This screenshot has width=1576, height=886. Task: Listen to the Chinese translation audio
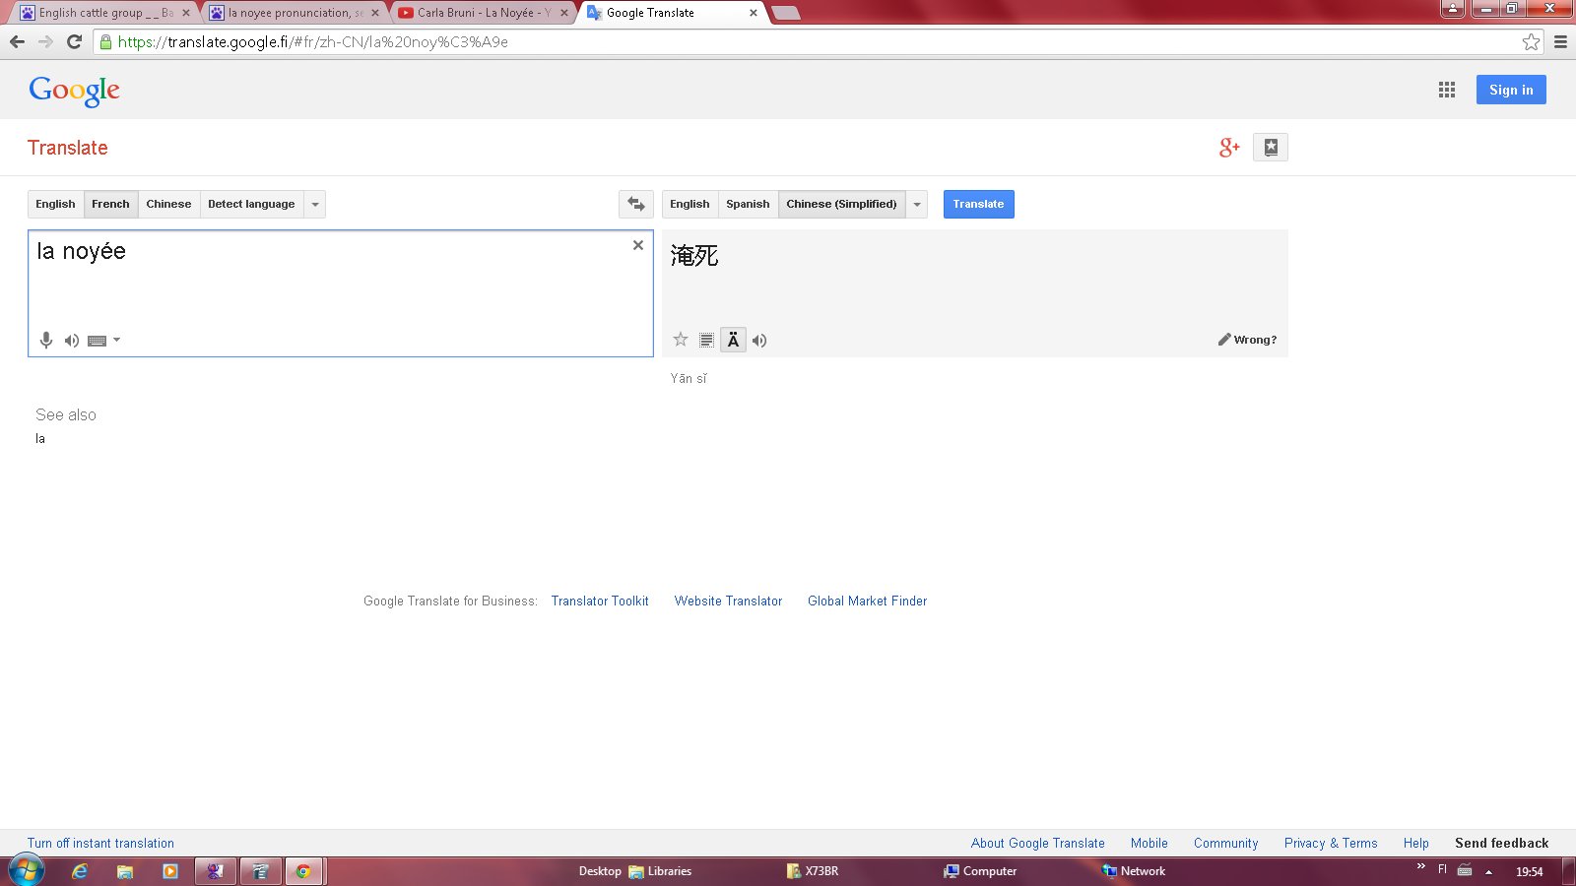pyautogui.click(x=759, y=341)
